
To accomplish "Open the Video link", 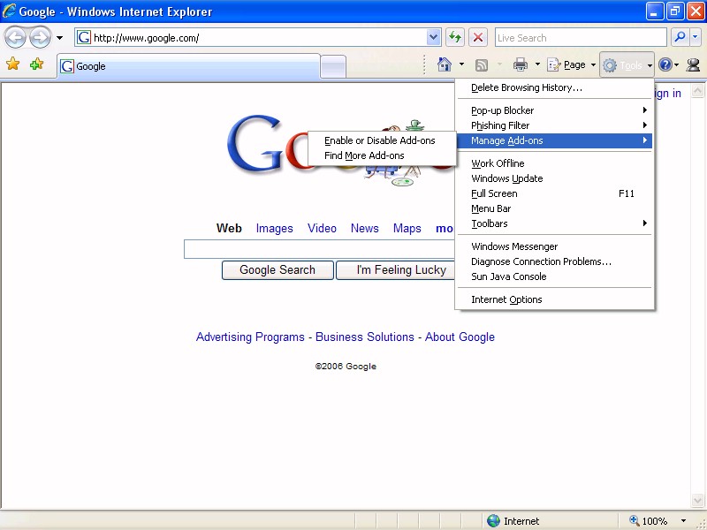I will [x=322, y=229].
